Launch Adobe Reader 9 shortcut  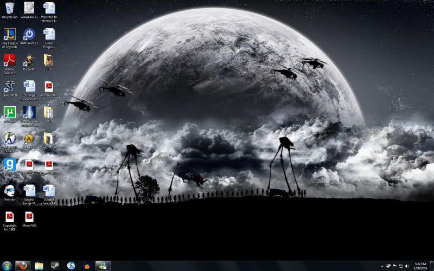pos(10,64)
